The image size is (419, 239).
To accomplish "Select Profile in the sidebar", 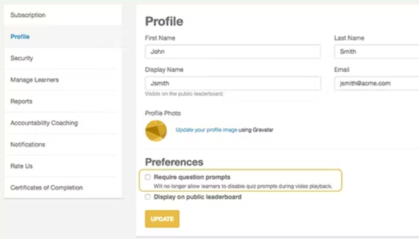I will [20, 36].
